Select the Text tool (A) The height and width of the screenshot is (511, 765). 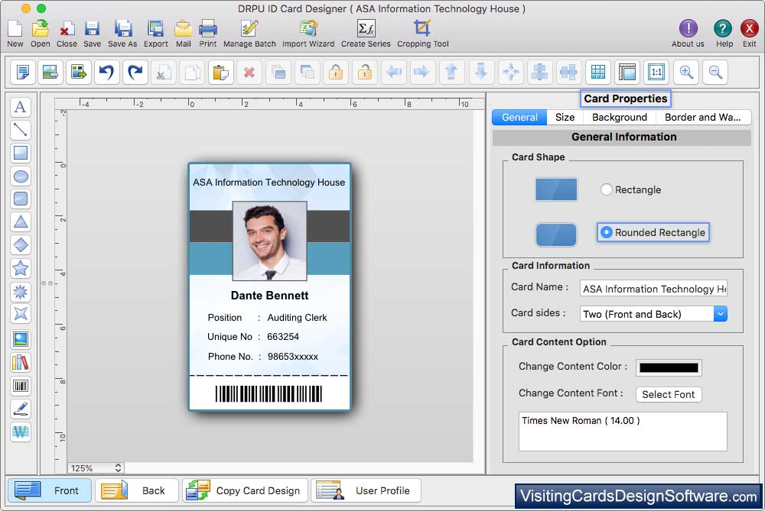21,107
